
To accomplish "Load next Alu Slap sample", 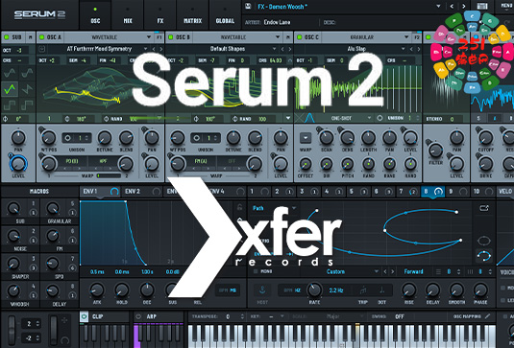I will coord(419,49).
